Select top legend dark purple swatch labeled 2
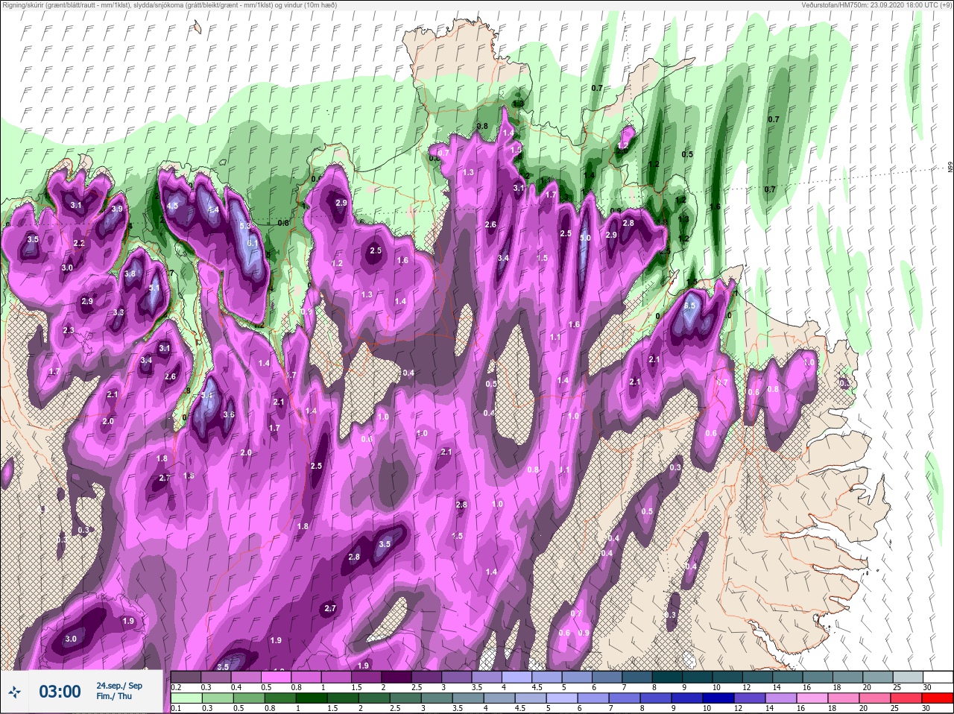The width and height of the screenshot is (954, 714). [x=397, y=677]
